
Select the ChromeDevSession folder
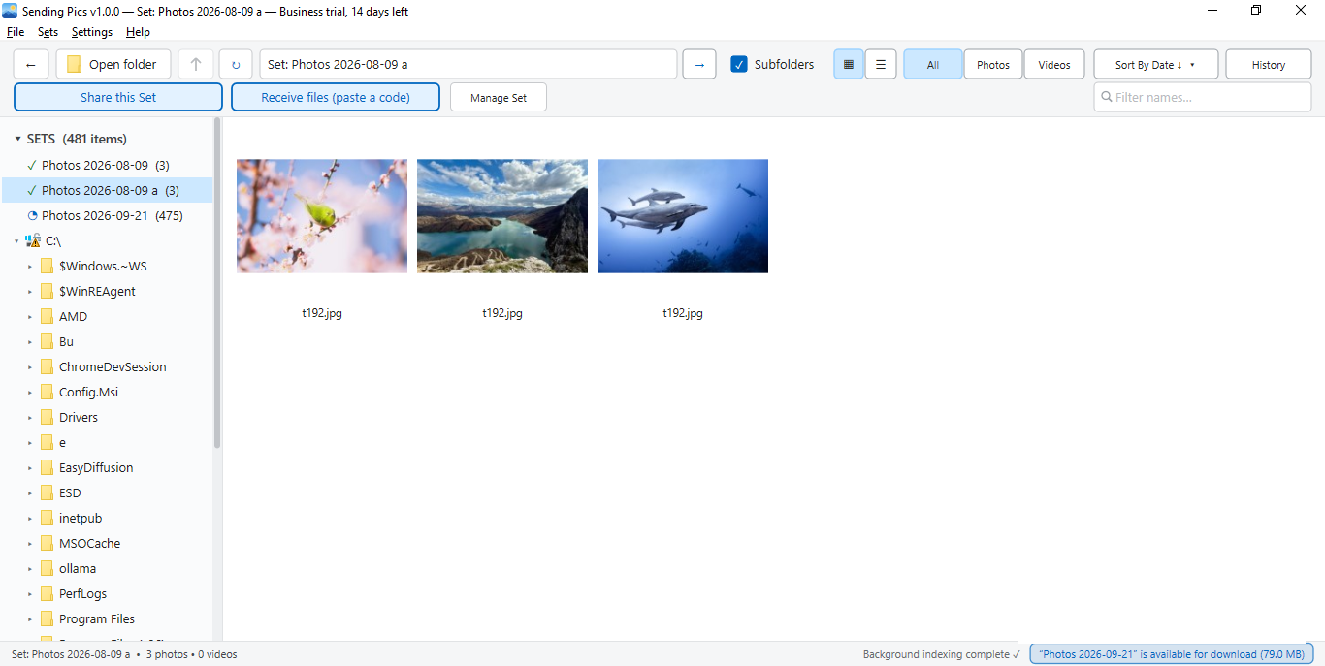click(x=113, y=366)
